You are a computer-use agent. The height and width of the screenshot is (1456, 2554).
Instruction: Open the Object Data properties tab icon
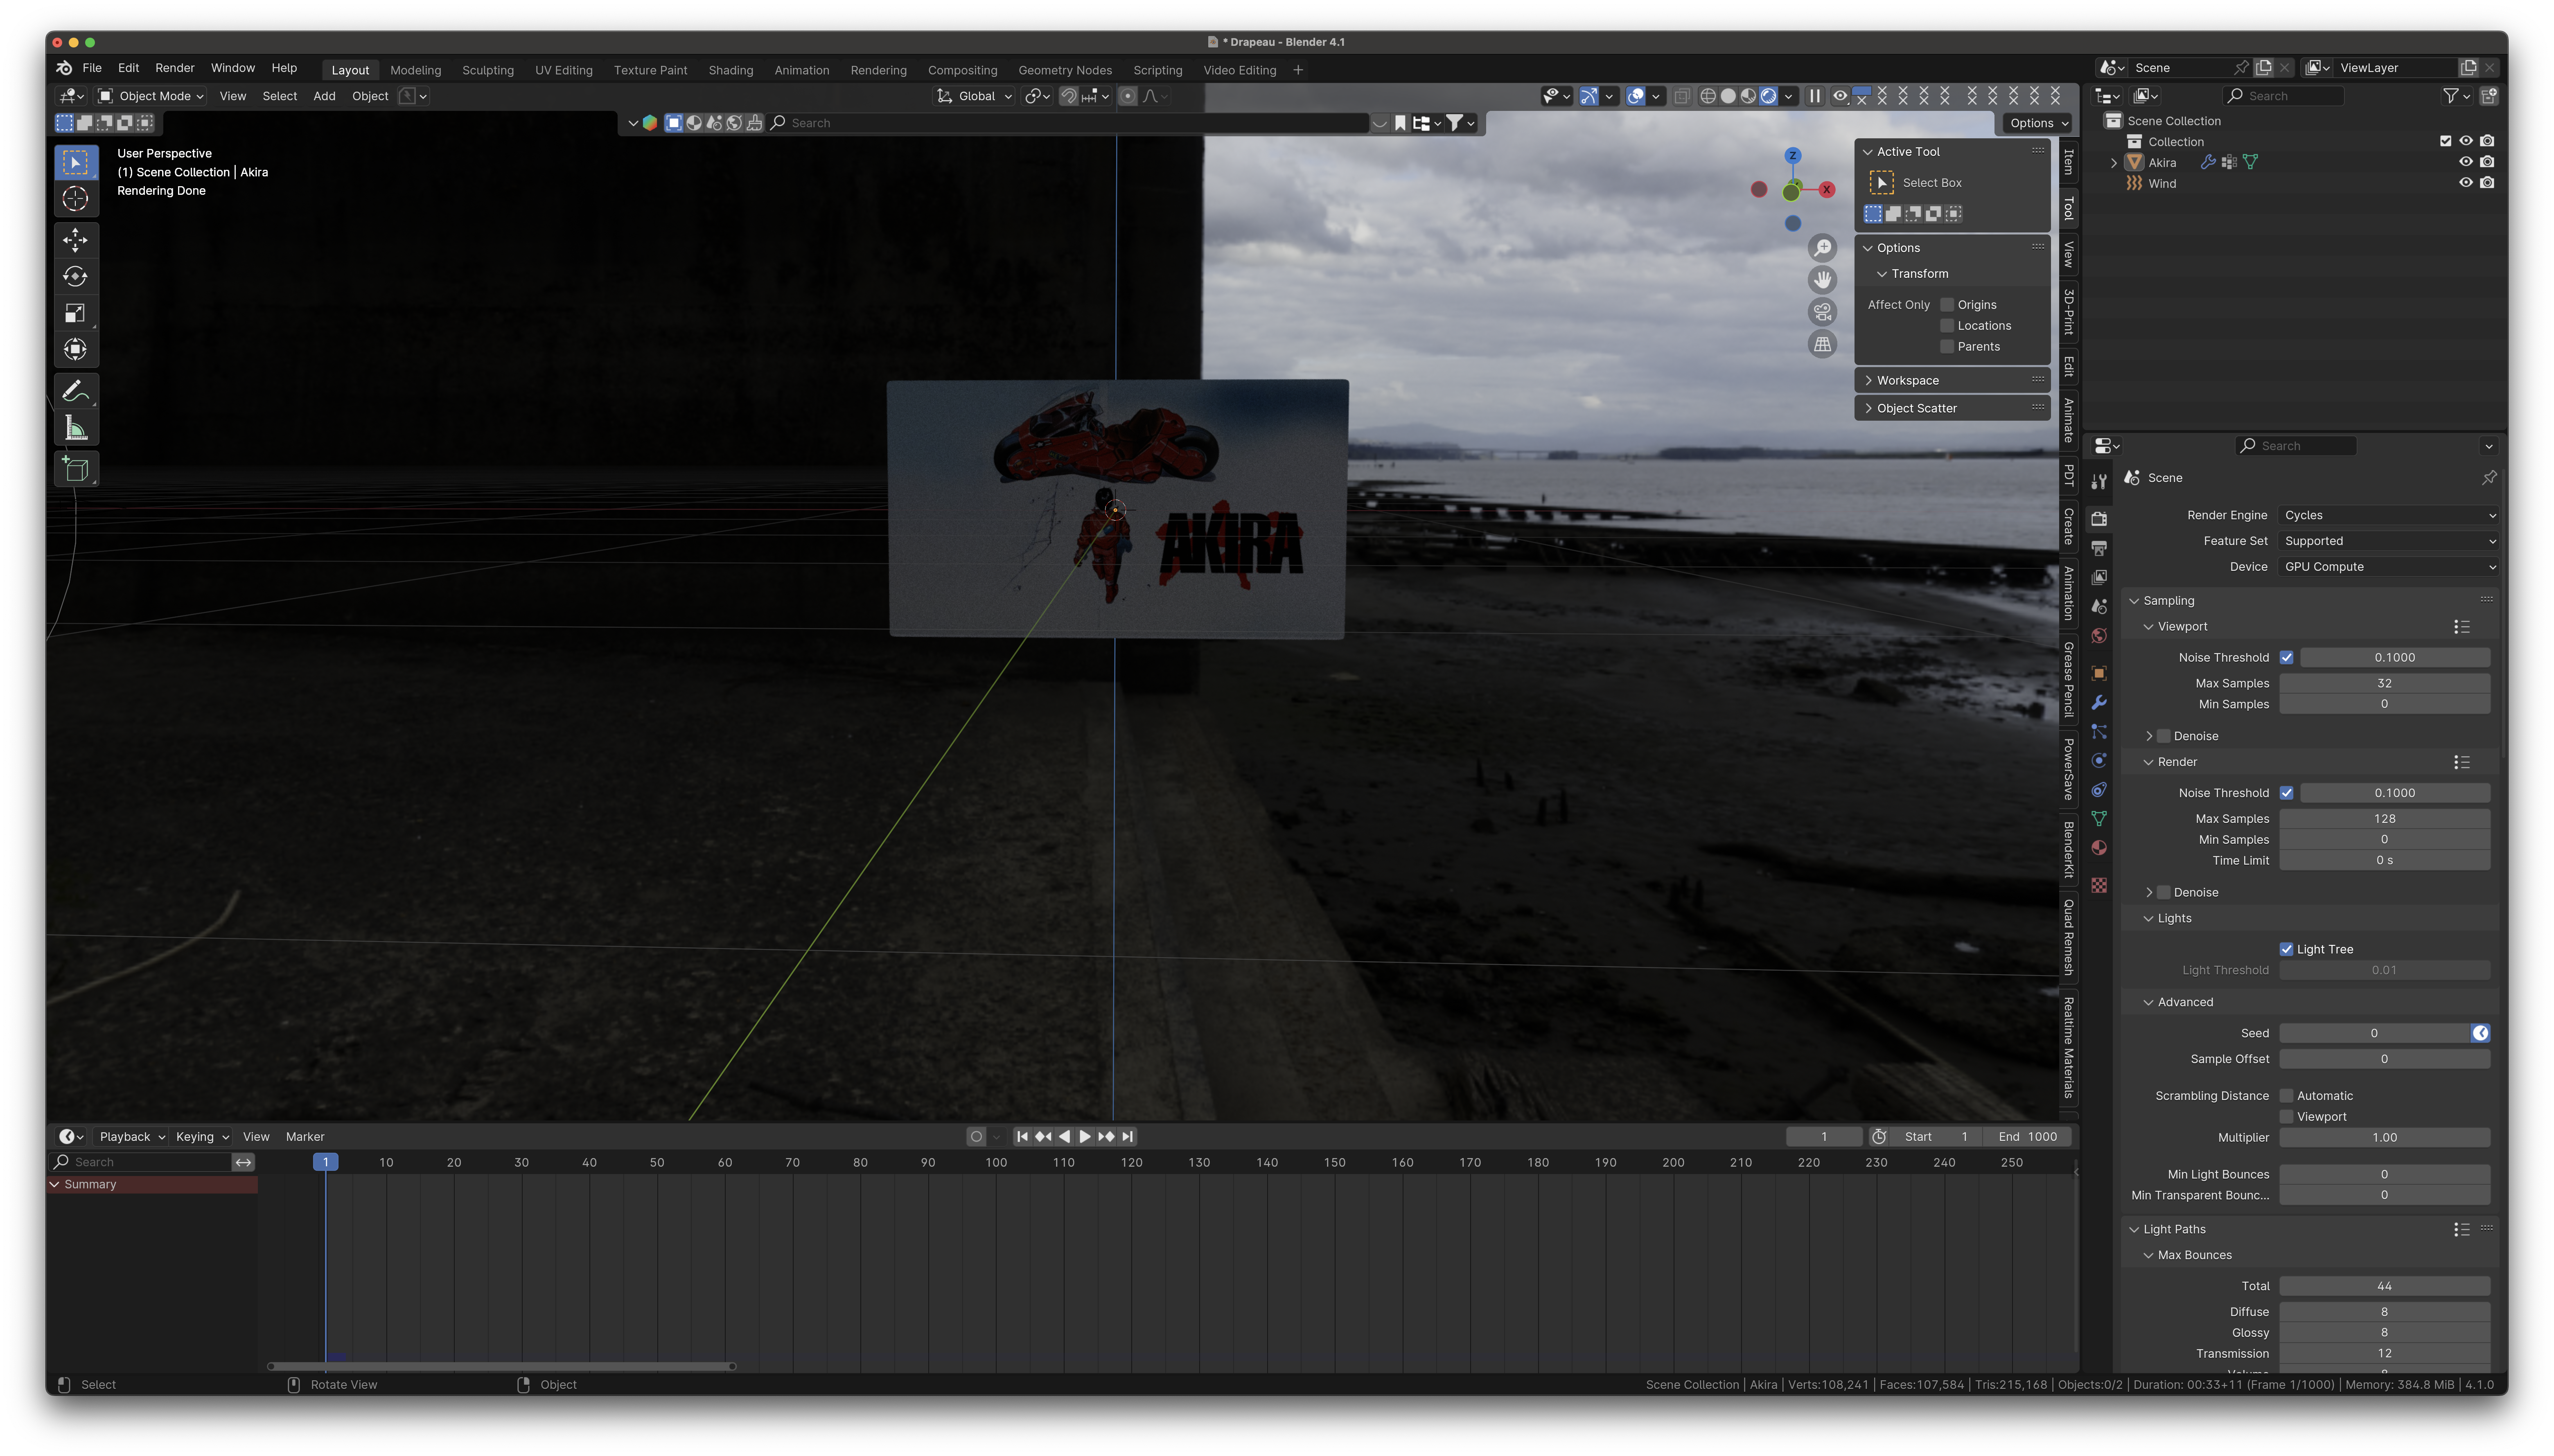point(2099,819)
